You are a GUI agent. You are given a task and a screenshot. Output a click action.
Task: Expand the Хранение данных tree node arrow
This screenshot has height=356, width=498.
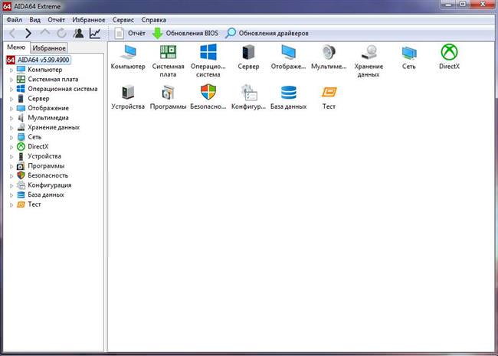(x=11, y=128)
